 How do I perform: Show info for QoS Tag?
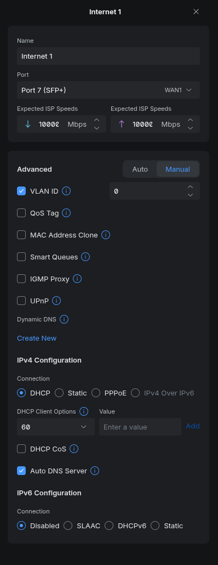click(66, 213)
